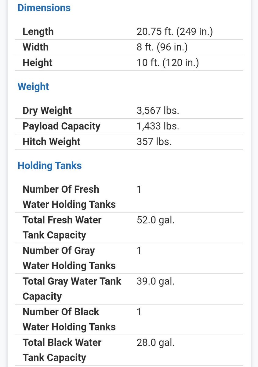
Task: Click the Weight section heading
Action: [33, 87]
